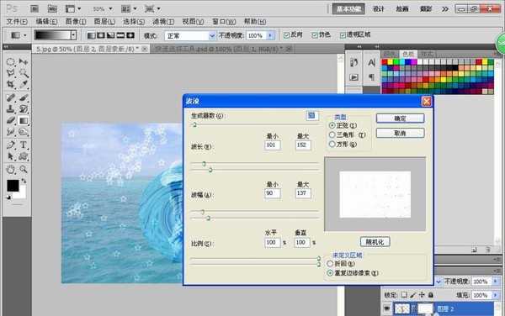The width and height of the screenshot is (505, 316).
Task: Launch Bridge from the application bar
Action: coord(35,8)
